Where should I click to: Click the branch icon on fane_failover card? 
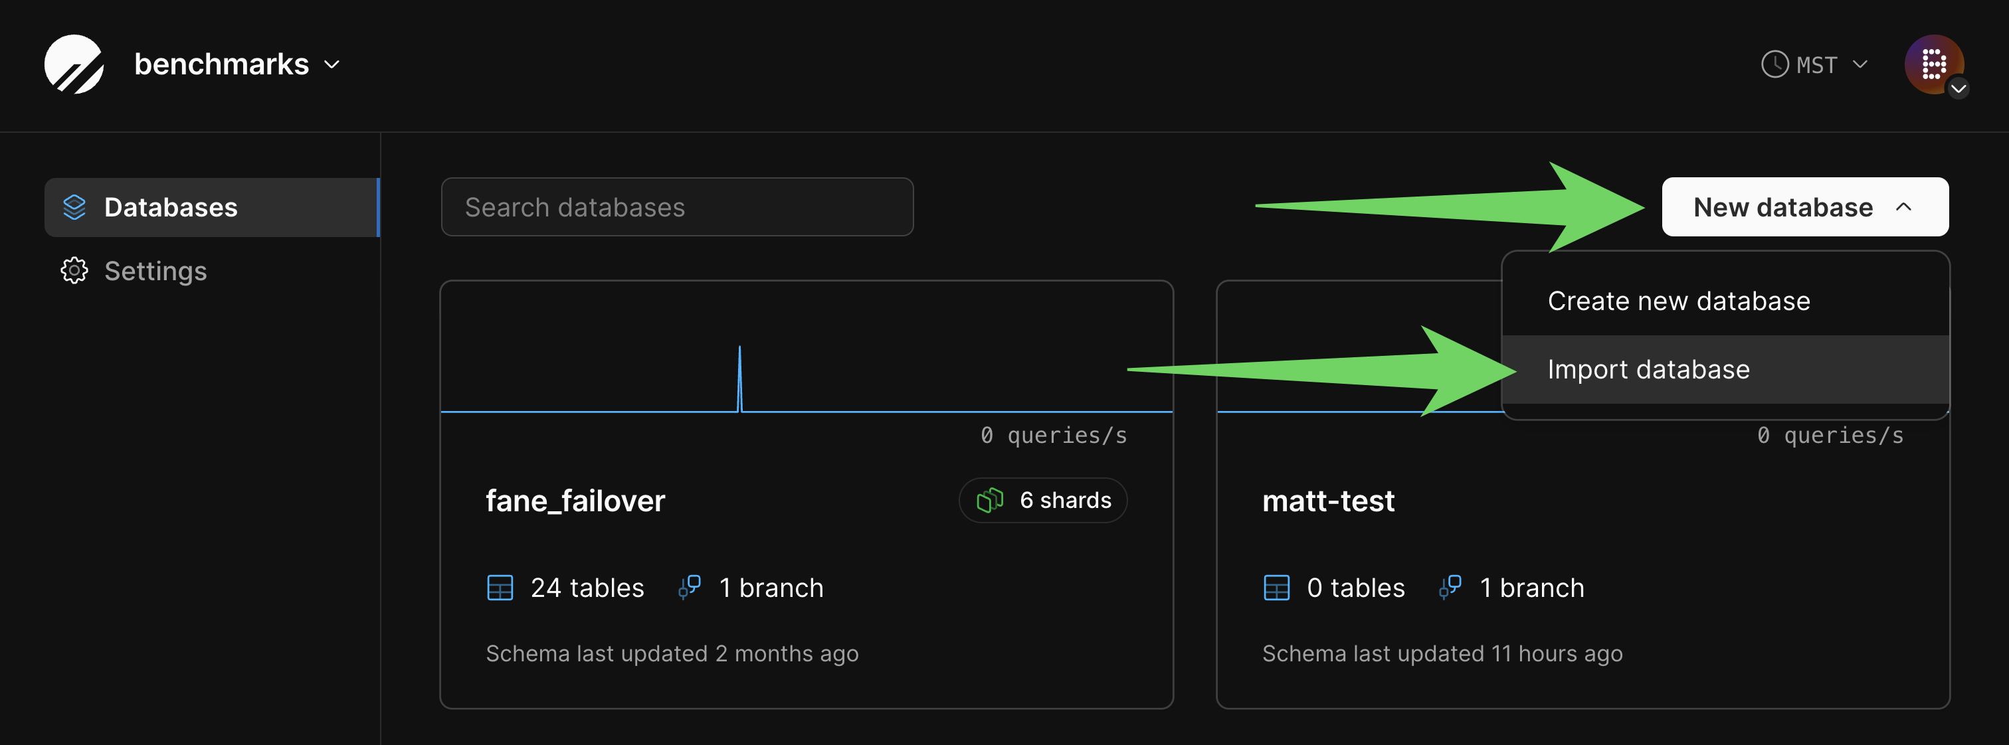click(690, 588)
